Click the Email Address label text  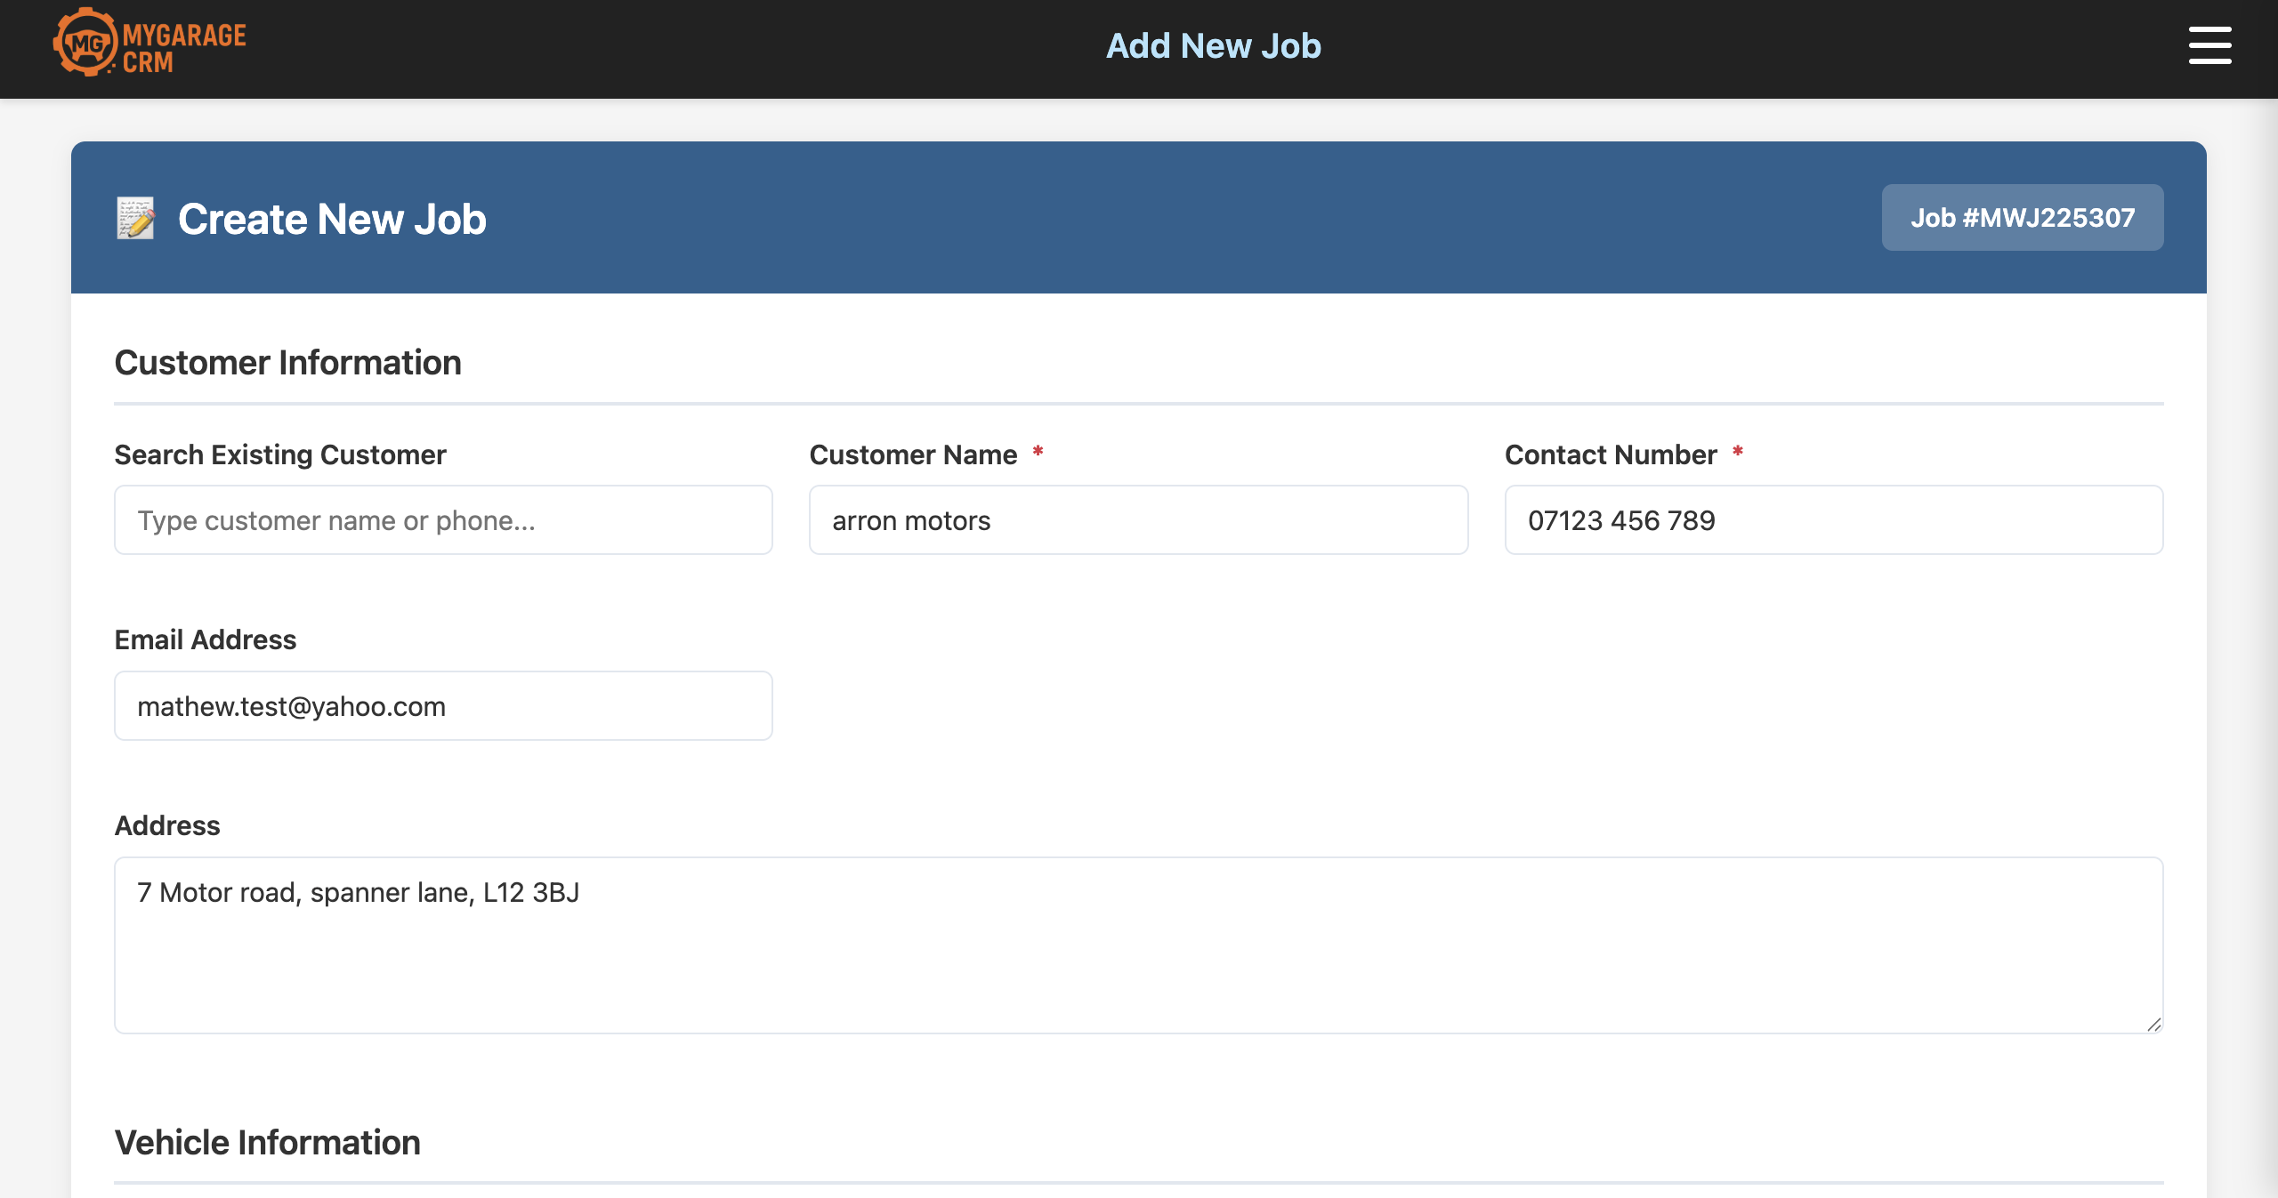[x=205, y=639]
